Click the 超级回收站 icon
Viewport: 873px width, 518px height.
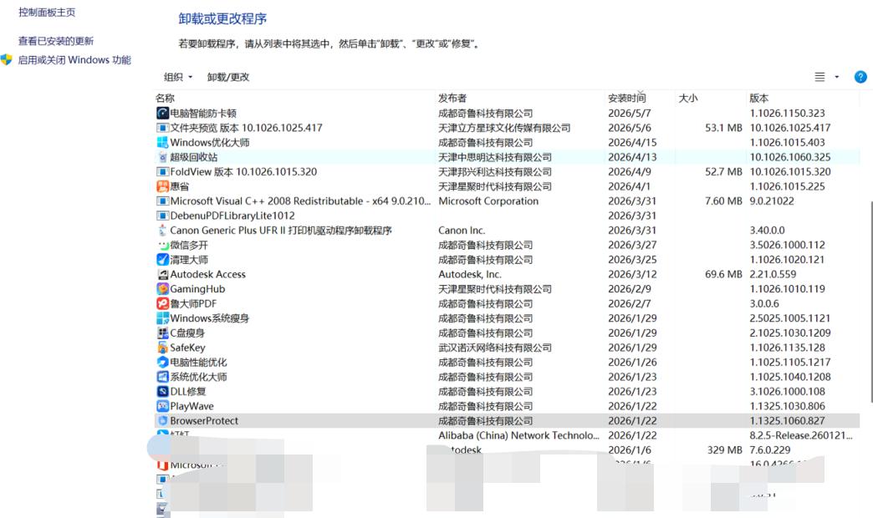(162, 157)
